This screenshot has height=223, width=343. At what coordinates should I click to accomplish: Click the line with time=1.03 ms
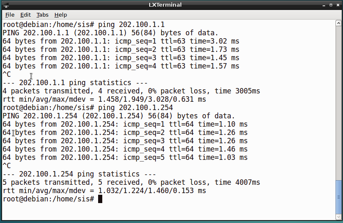(125, 157)
